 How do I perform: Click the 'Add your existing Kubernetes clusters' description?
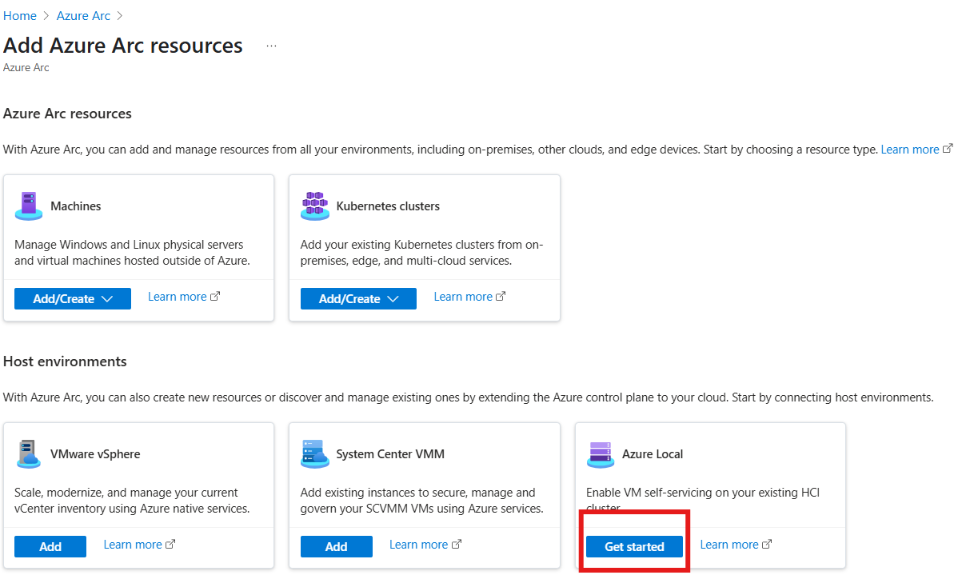point(421,253)
